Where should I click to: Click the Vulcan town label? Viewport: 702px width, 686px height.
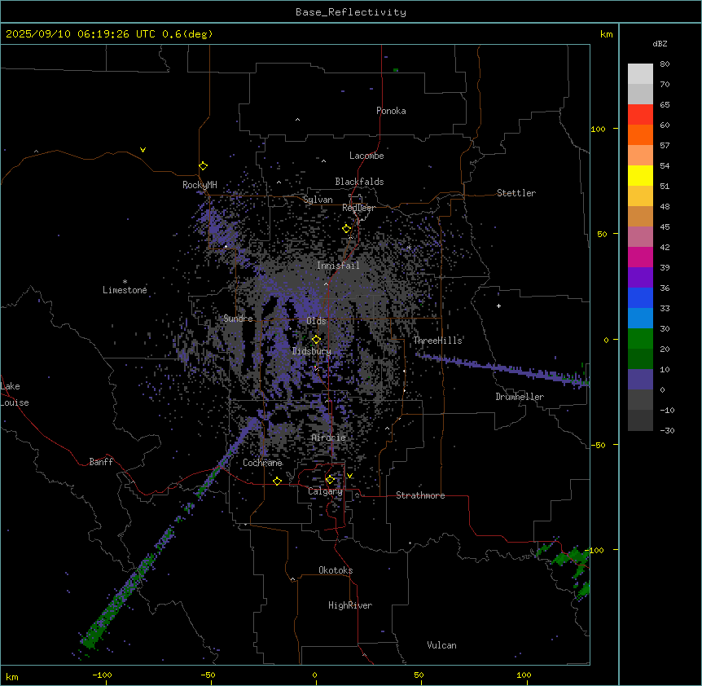point(441,645)
